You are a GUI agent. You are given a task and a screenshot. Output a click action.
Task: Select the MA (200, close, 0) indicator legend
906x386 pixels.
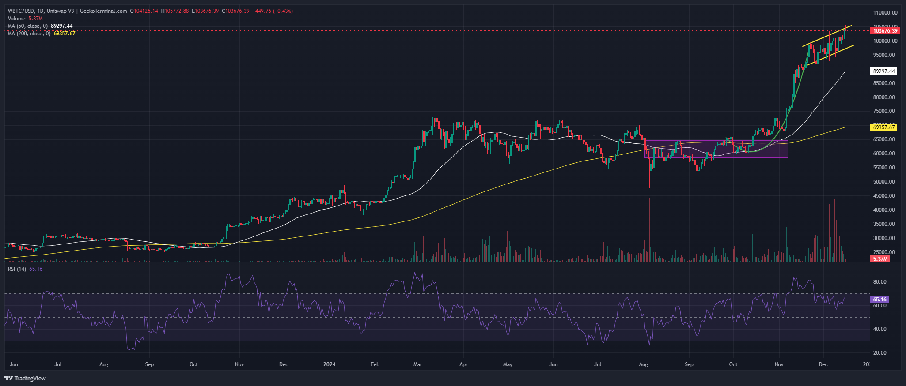click(42, 34)
